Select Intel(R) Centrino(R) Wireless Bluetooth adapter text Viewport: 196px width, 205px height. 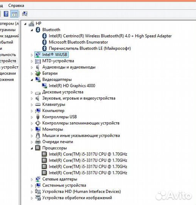click(x=110, y=36)
